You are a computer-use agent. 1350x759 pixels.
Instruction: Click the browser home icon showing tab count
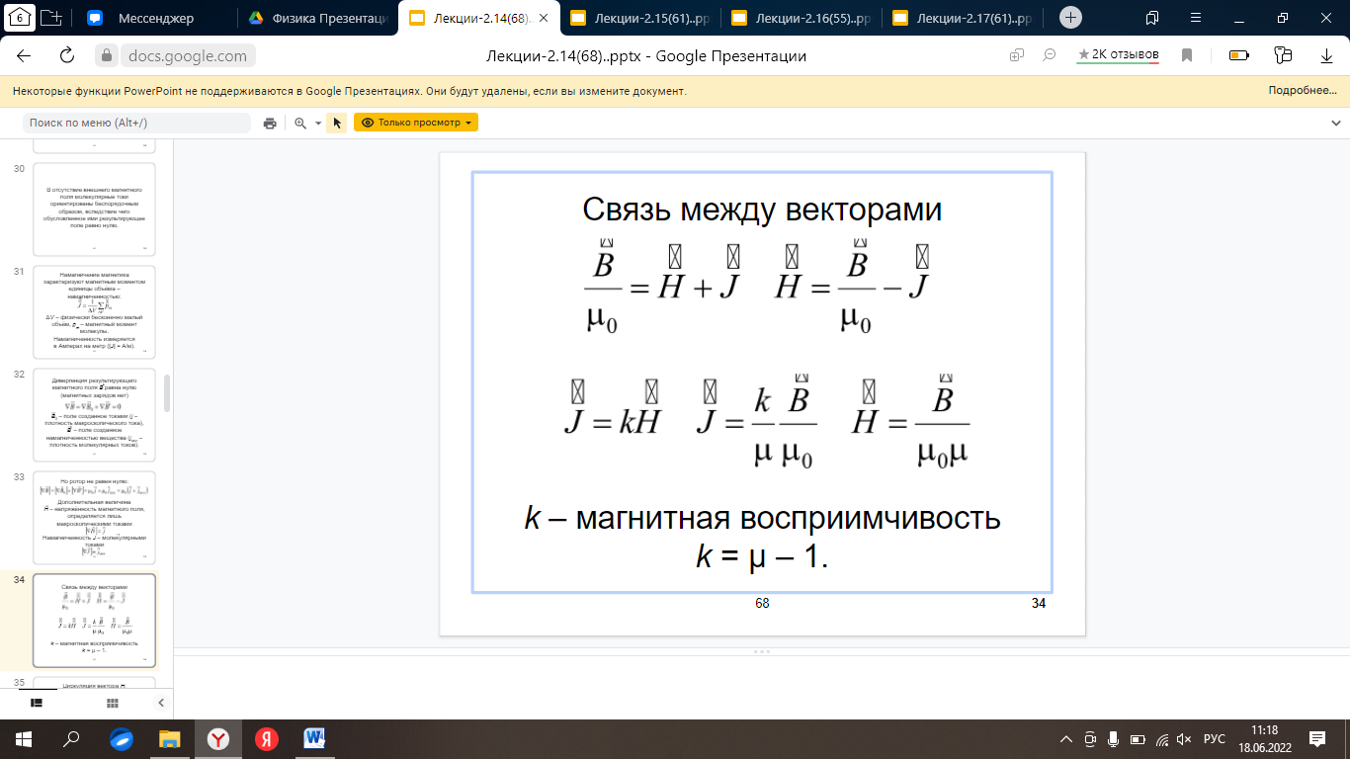(21, 18)
